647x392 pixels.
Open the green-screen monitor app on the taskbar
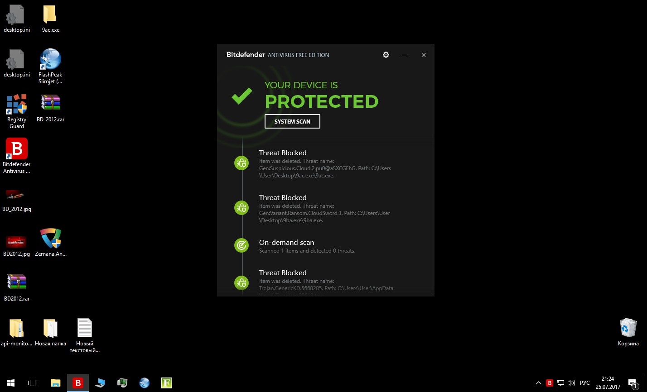pyautogui.click(x=122, y=383)
